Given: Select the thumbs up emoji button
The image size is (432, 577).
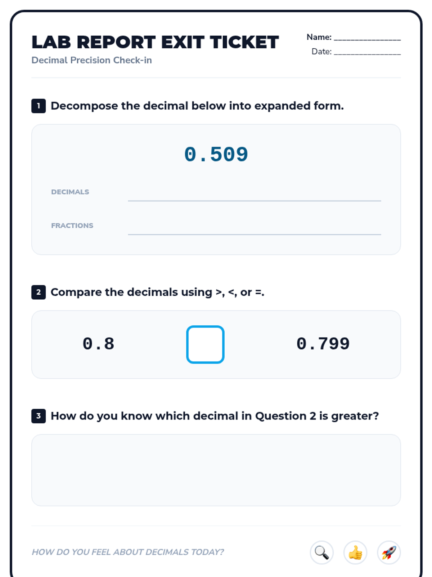Looking at the screenshot, I should (355, 552).
